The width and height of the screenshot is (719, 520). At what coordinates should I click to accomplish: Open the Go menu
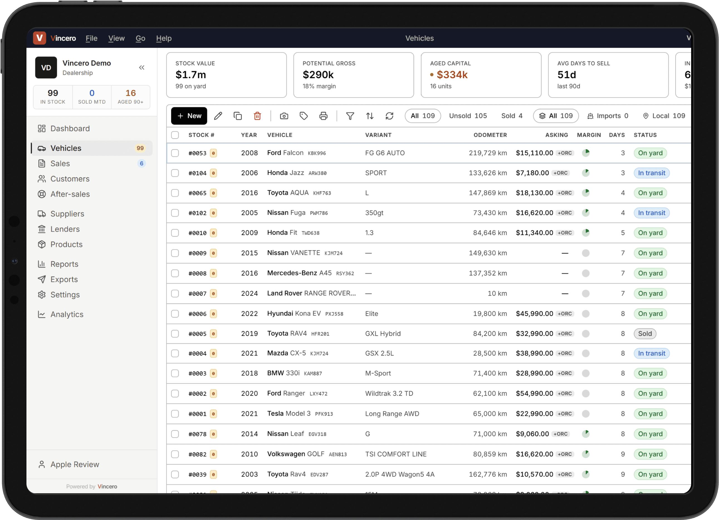[x=140, y=38]
